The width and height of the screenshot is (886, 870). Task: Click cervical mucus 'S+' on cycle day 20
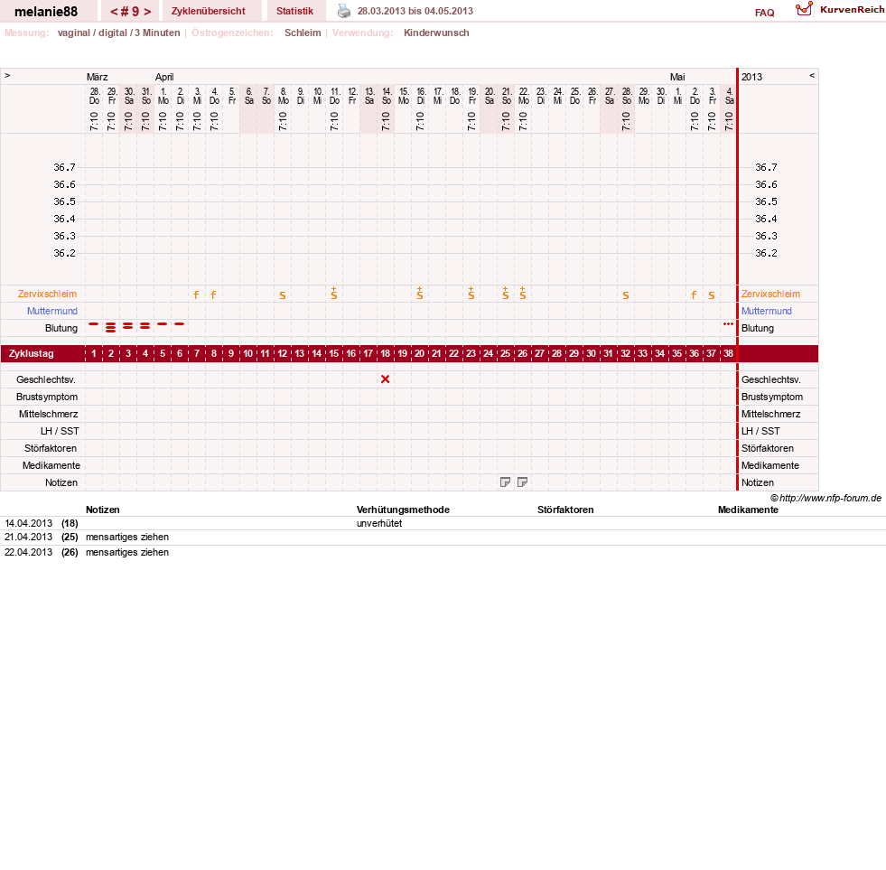[420, 293]
